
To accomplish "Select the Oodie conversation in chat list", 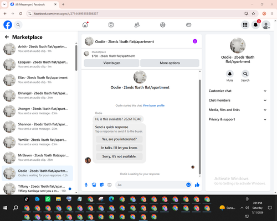I will [x=38, y=173].
